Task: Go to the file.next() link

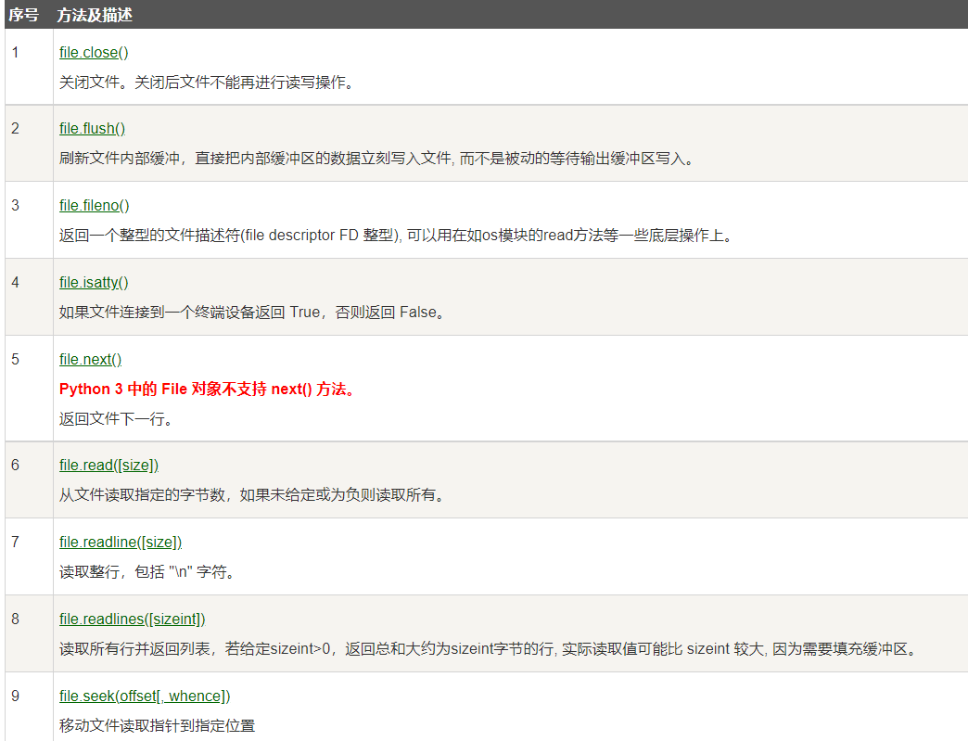Action: coord(90,360)
